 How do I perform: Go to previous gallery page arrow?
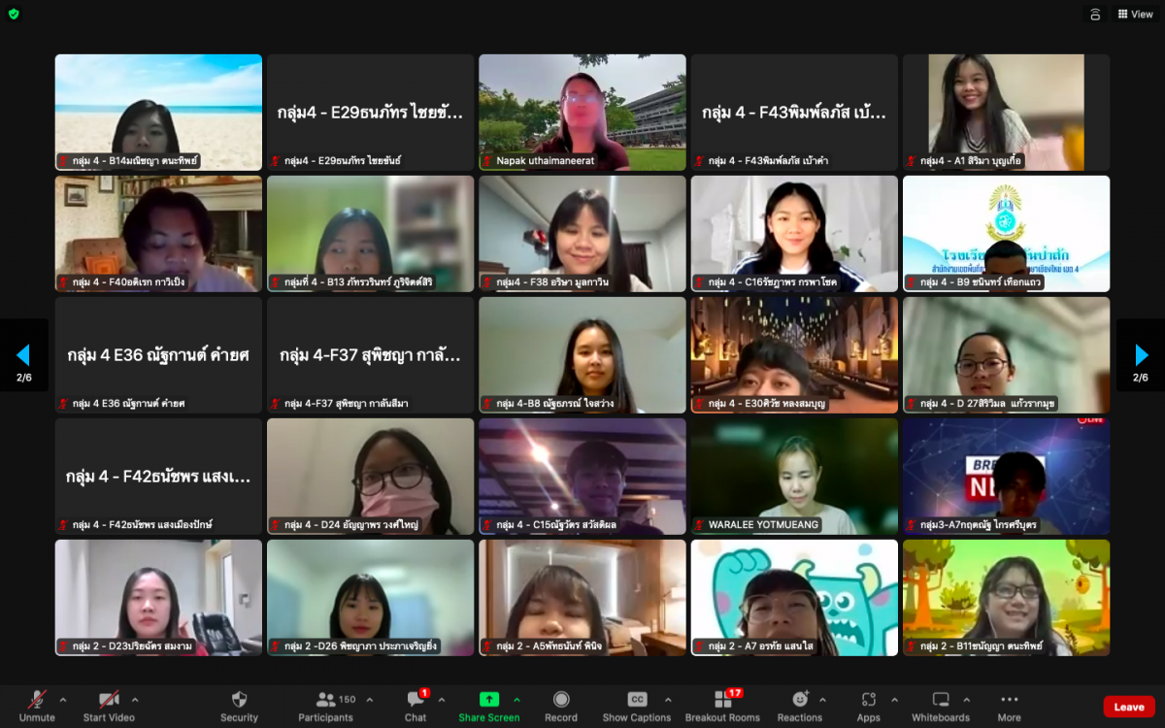click(23, 355)
